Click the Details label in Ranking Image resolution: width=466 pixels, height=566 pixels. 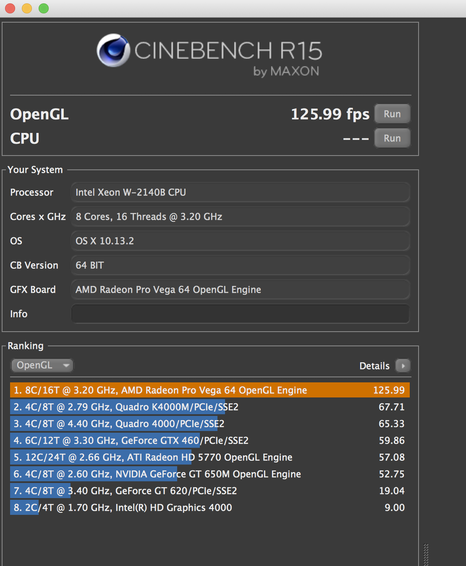tap(374, 366)
